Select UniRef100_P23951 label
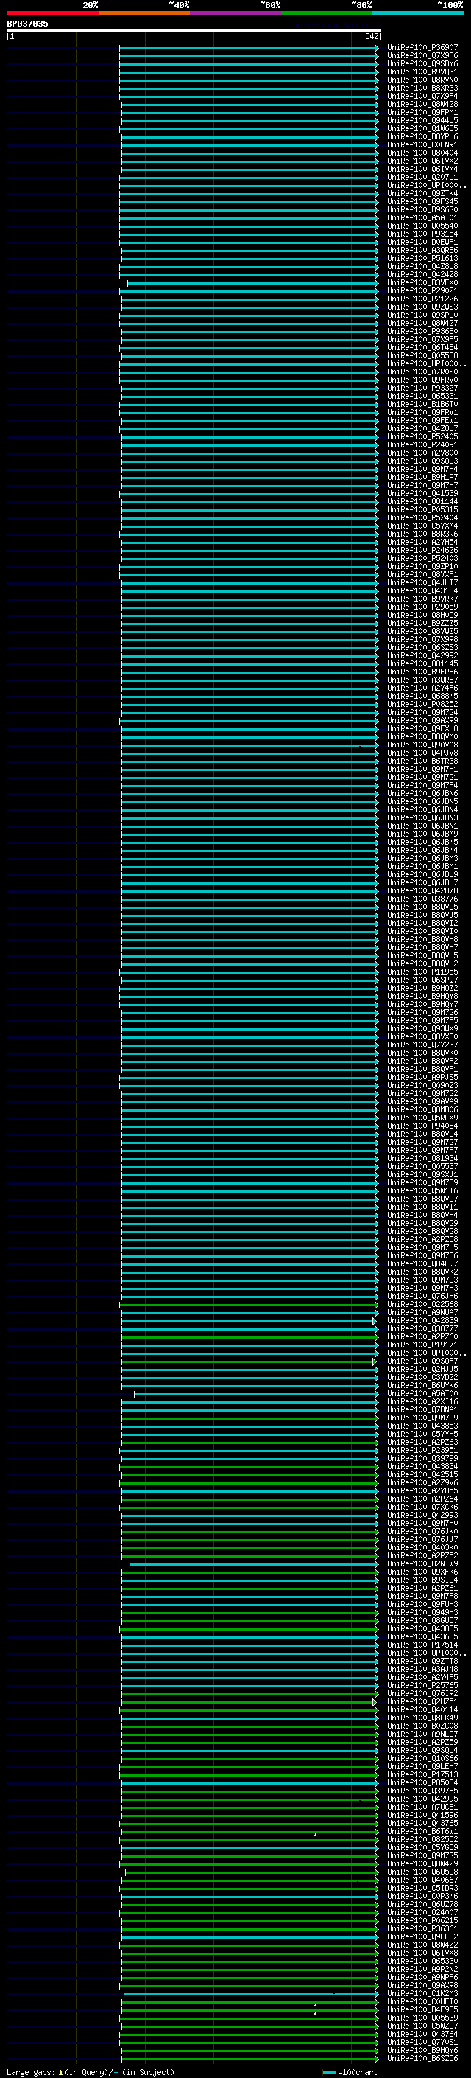Viewport: 471px width, 2078px height. coord(422,1450)
